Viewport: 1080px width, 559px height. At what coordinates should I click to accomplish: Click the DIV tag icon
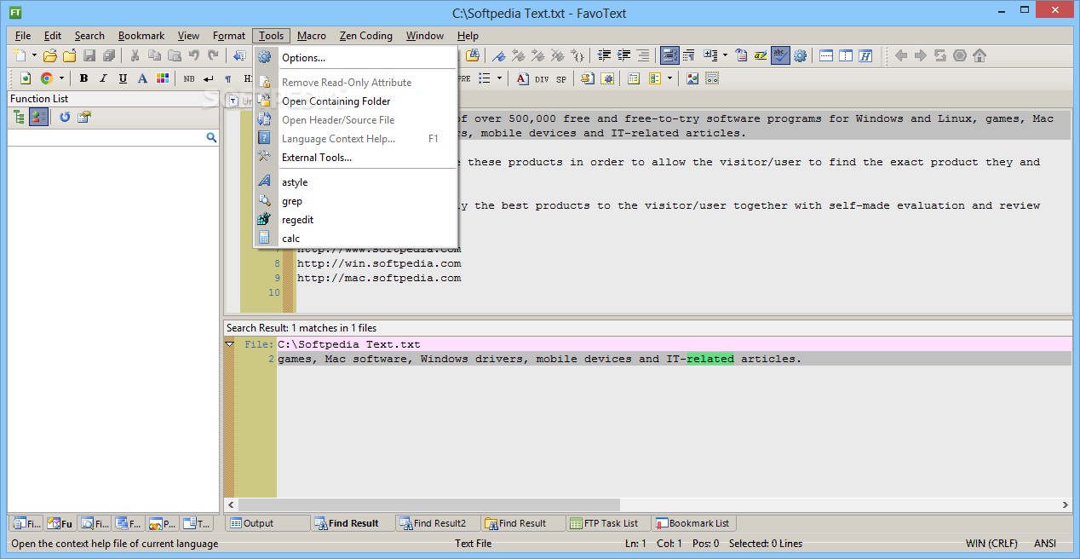[x=542, y=78]
